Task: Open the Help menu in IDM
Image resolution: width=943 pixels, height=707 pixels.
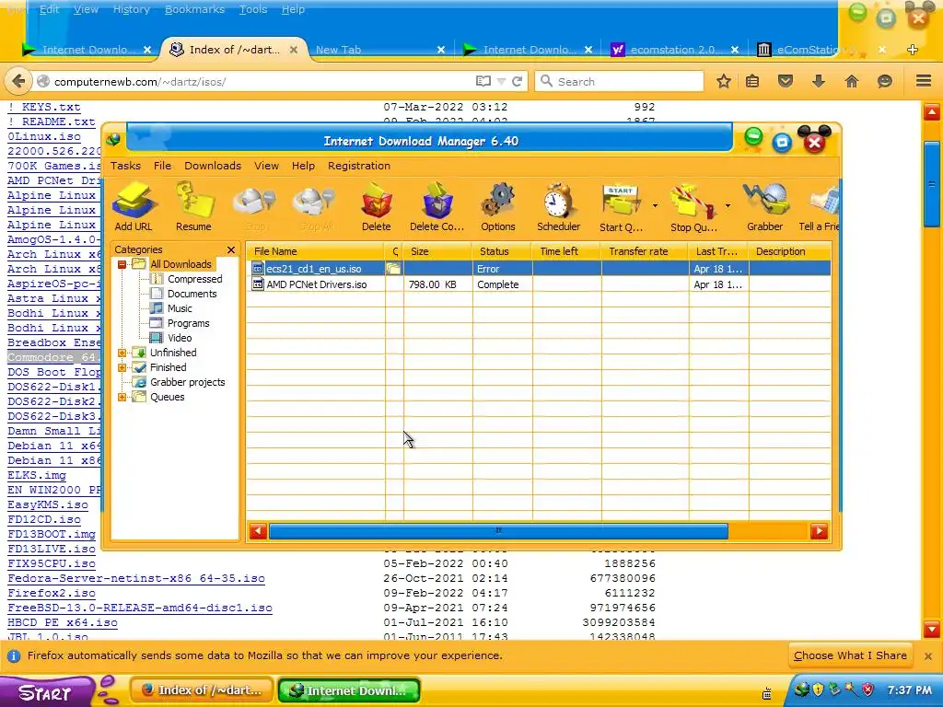Action: (x=303, y=166)
